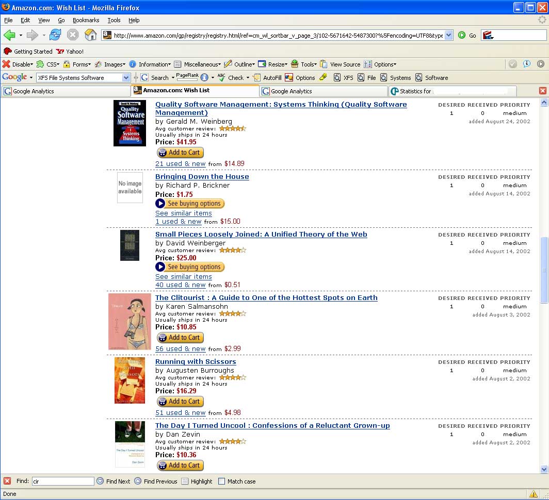
Task: See buying options for Bringing Down the House
Action: tap(190, 203)
